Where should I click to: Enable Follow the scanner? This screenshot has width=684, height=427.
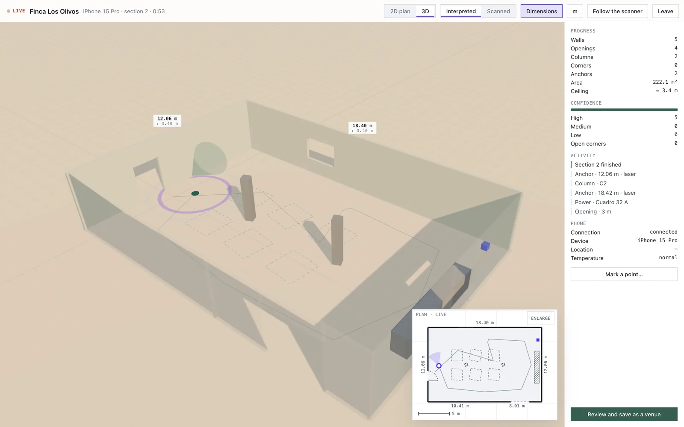[618, 11]
